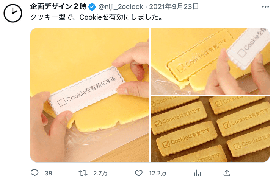
Task: Click the retweet arrows icon
Action: 83,173
